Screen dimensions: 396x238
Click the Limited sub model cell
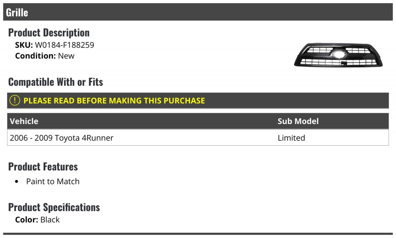tap(291, 138)
